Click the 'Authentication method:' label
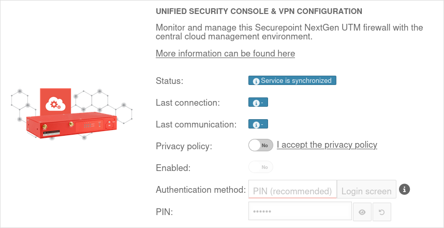The image size is (444, 228). tap(200, 190)
